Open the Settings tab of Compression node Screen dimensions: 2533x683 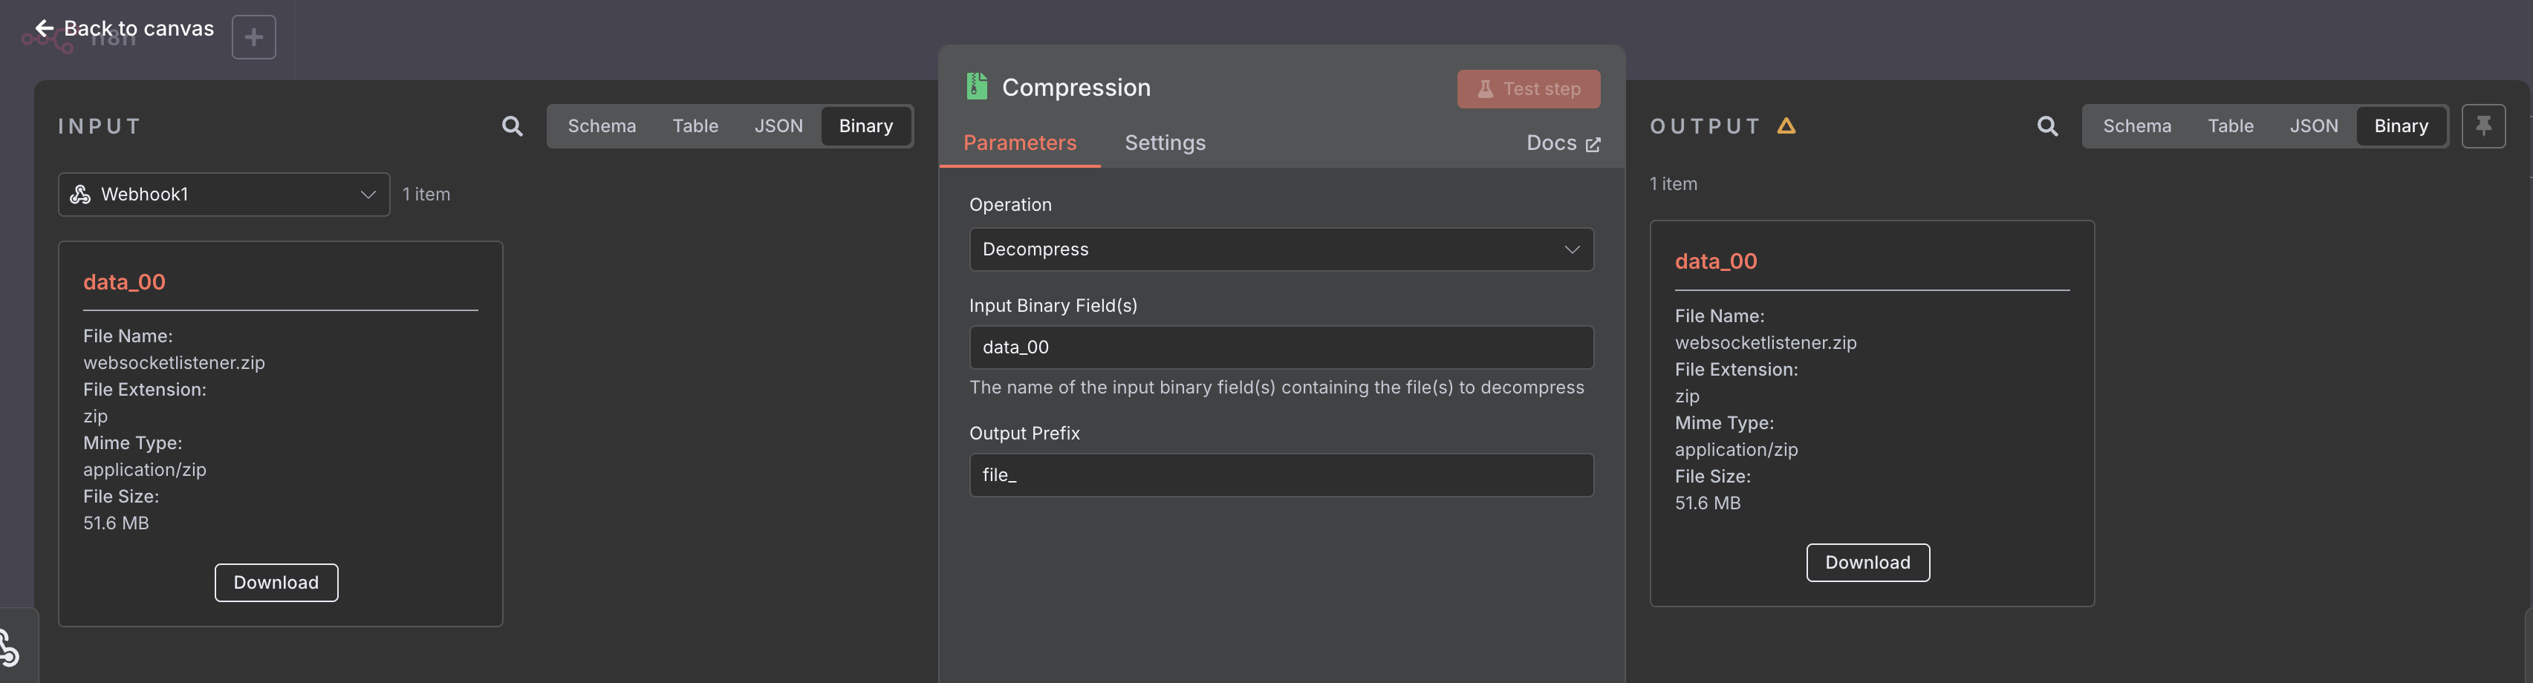pos(1165,143)
